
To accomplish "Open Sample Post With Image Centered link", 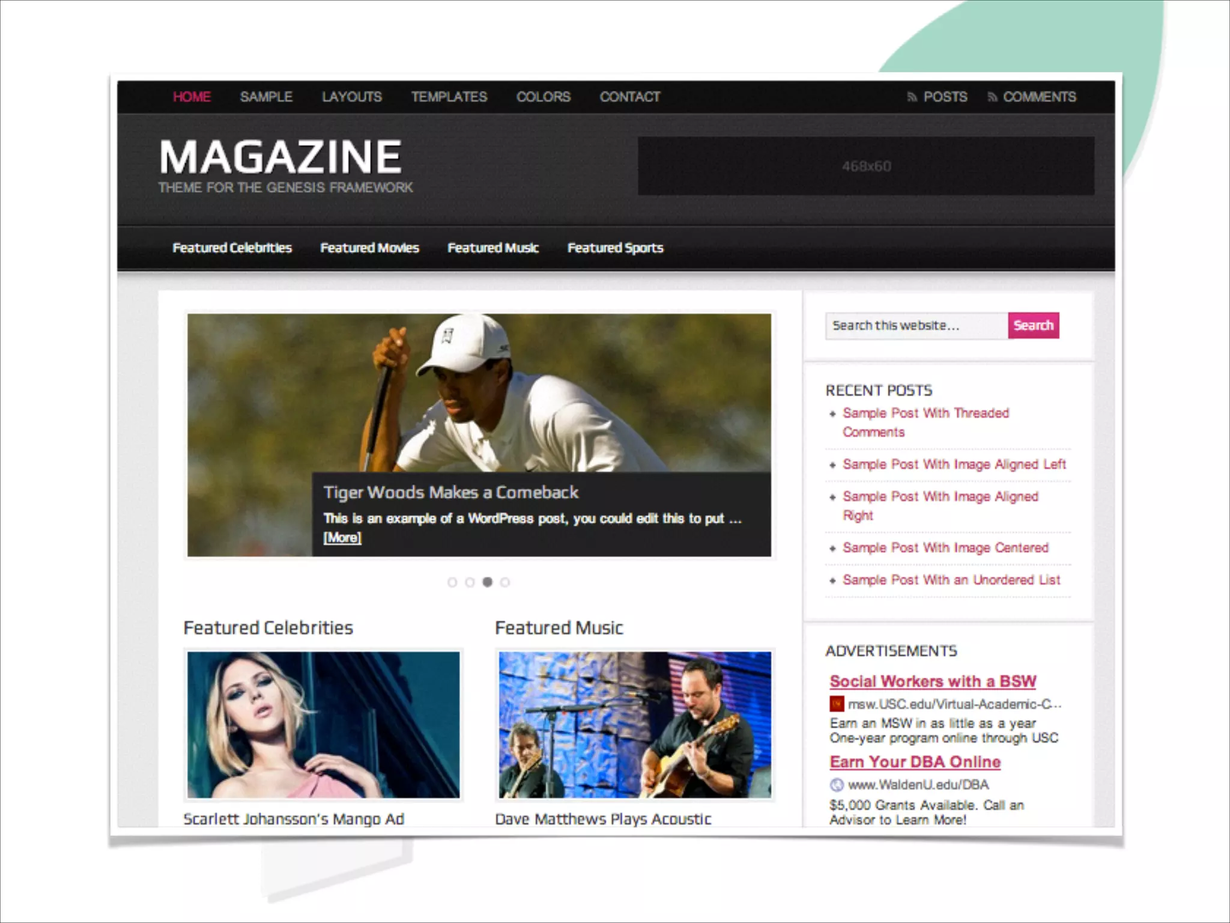I will tap(945, 548).
